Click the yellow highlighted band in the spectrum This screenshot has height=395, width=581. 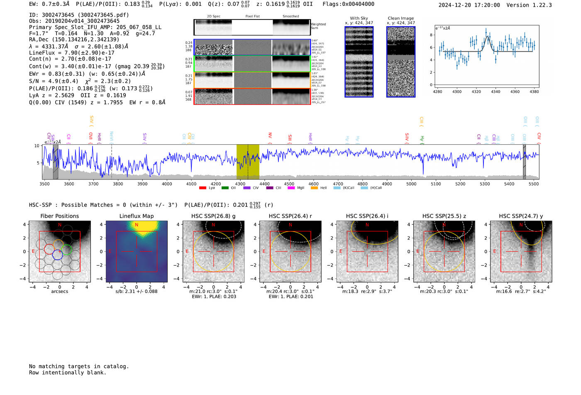(248, 162)
